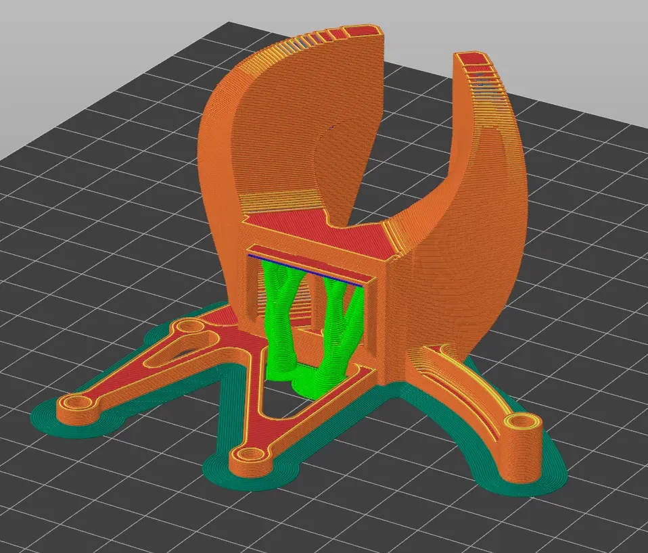Click the red top solid infill on the center platform
This screenshot has width=648, height=553.
[323, 233]
